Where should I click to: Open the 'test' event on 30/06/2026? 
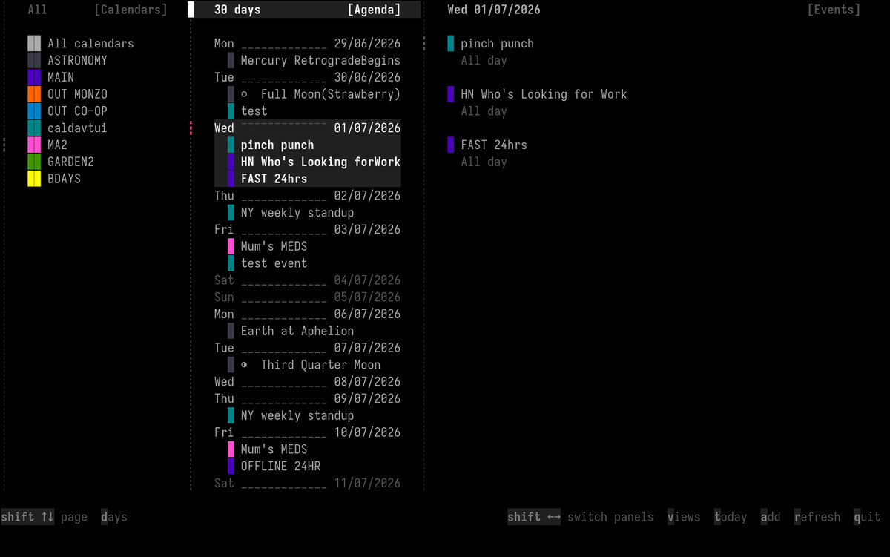click(x=254, y=111)
